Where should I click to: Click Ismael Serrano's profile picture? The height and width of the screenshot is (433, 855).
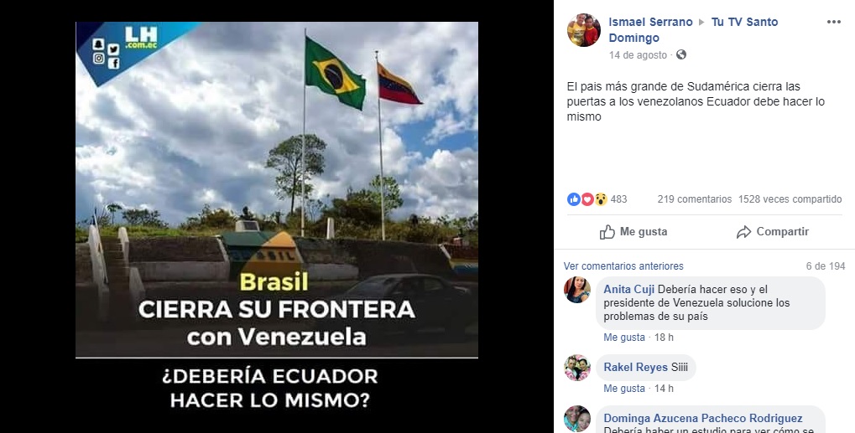tap(583, 30)
